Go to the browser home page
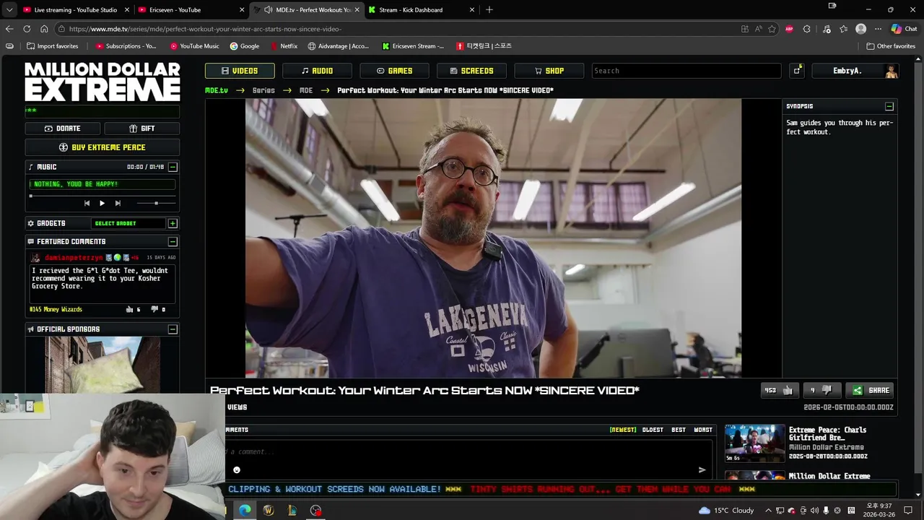Image resolution: width=924 pixels, height=520 pixels. [44, 29]
